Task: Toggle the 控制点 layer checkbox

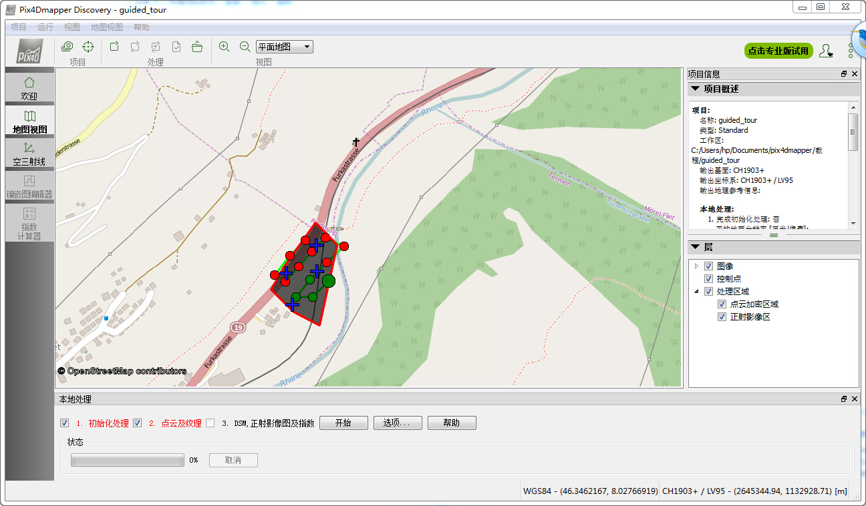Action: (x=709, y=279)
